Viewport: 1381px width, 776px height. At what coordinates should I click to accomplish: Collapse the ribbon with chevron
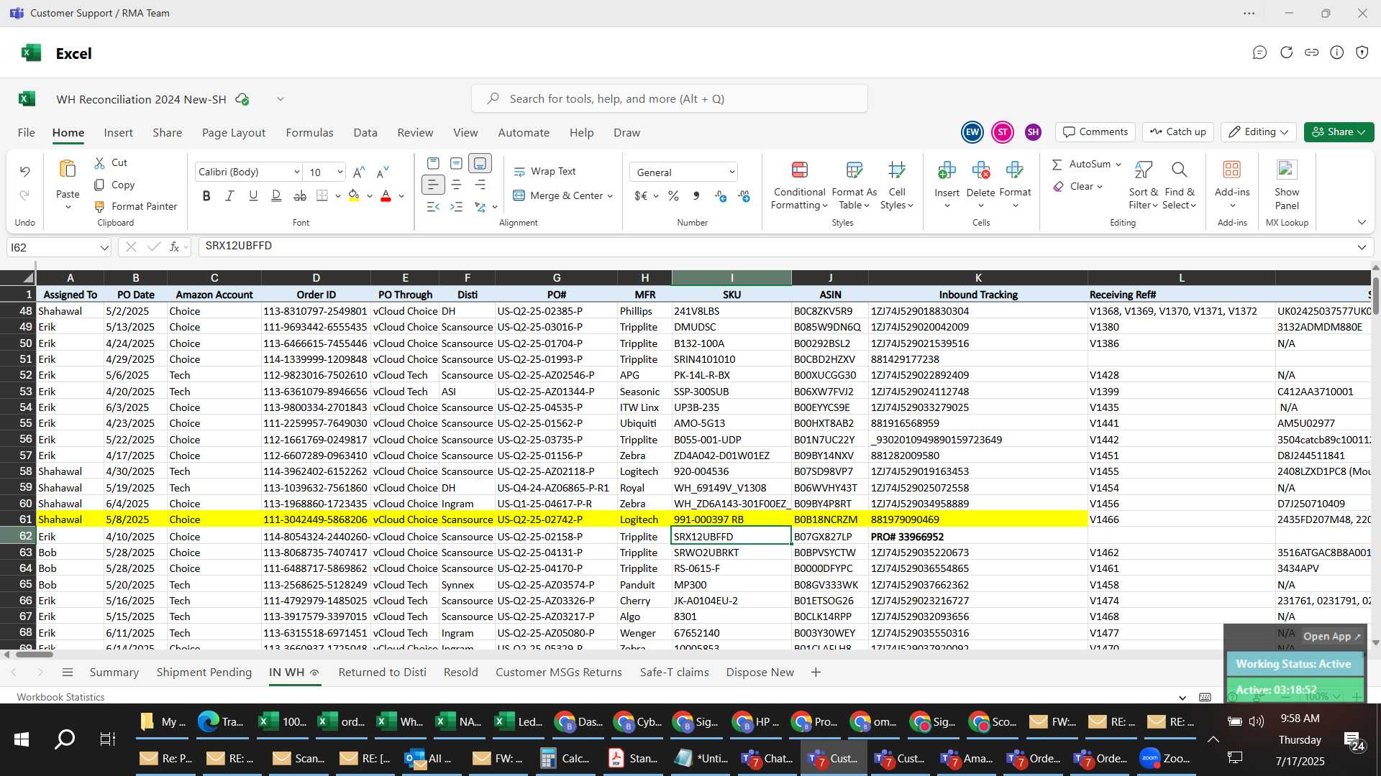(1361, 222)
